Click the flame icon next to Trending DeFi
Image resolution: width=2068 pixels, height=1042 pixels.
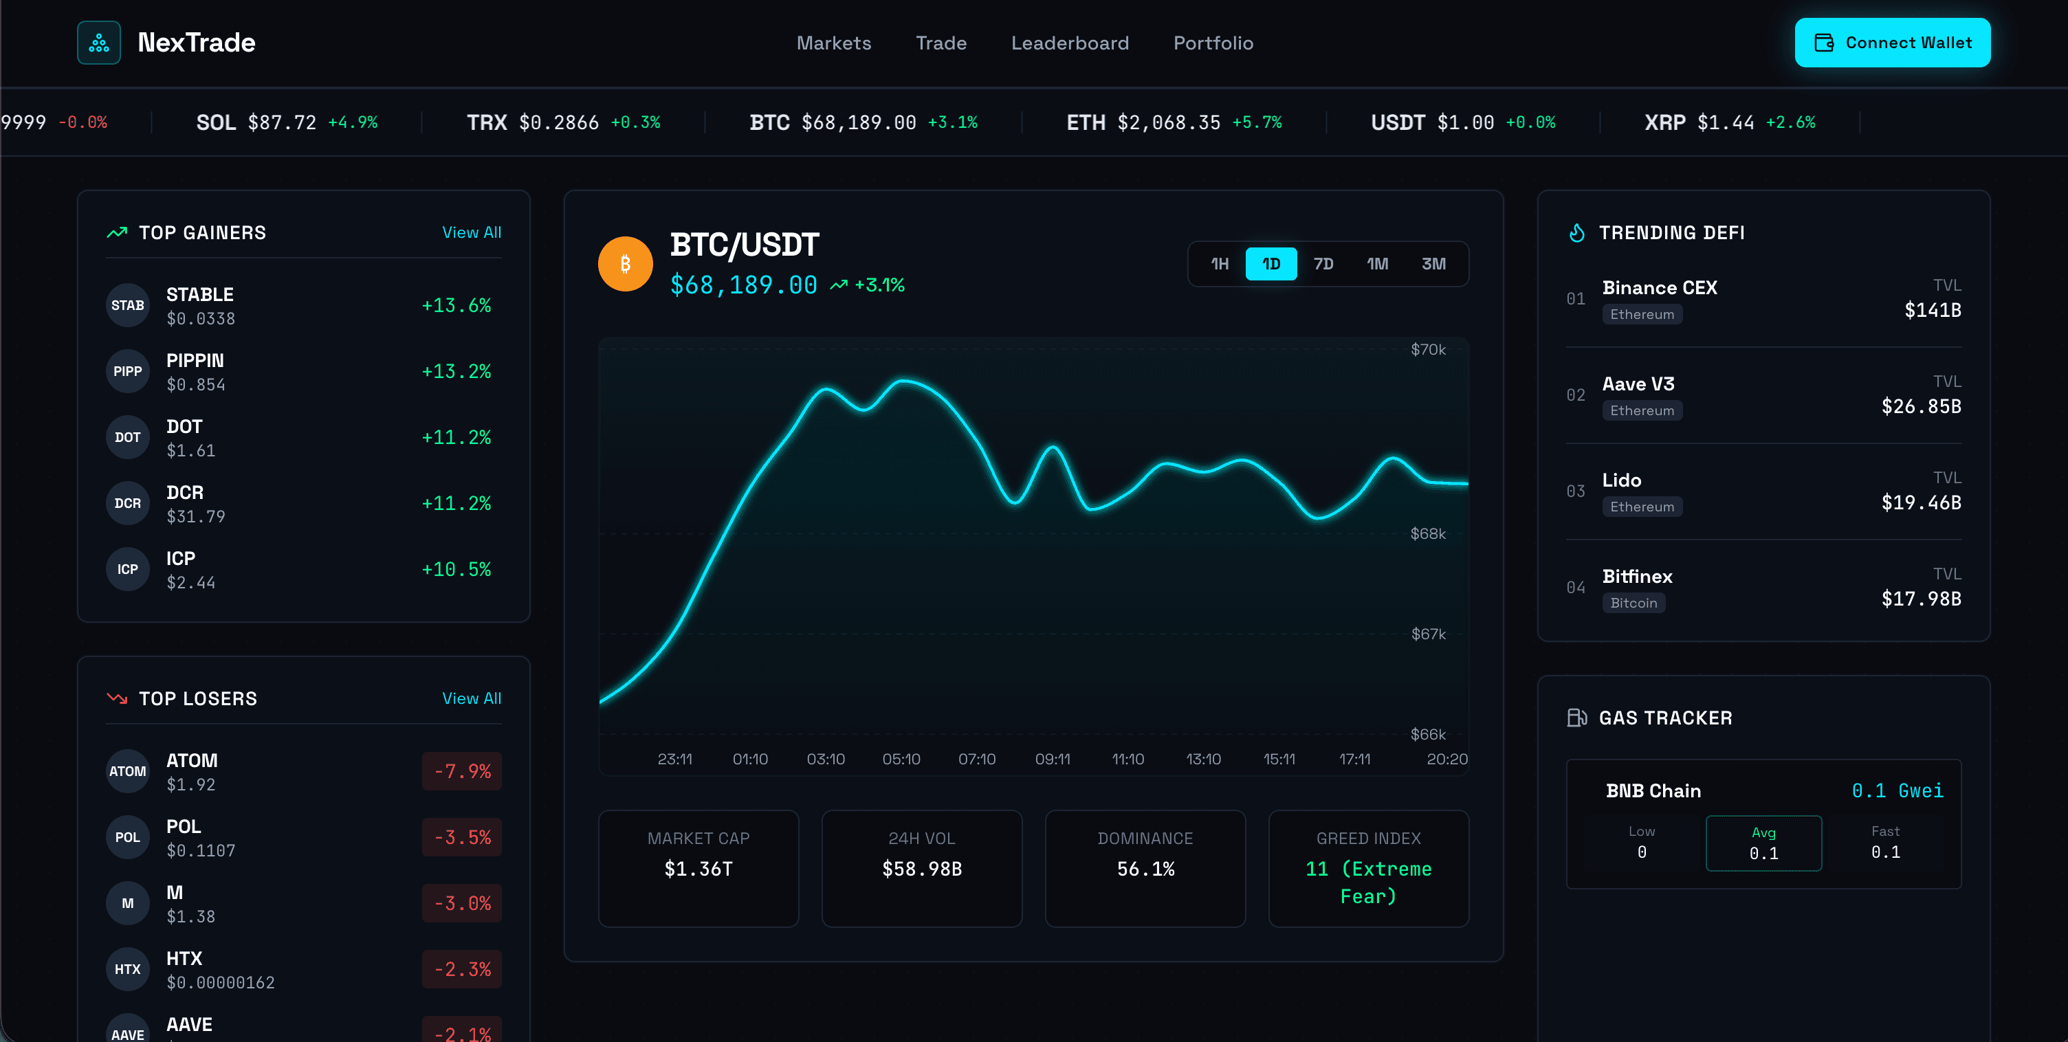point(1576,232)
